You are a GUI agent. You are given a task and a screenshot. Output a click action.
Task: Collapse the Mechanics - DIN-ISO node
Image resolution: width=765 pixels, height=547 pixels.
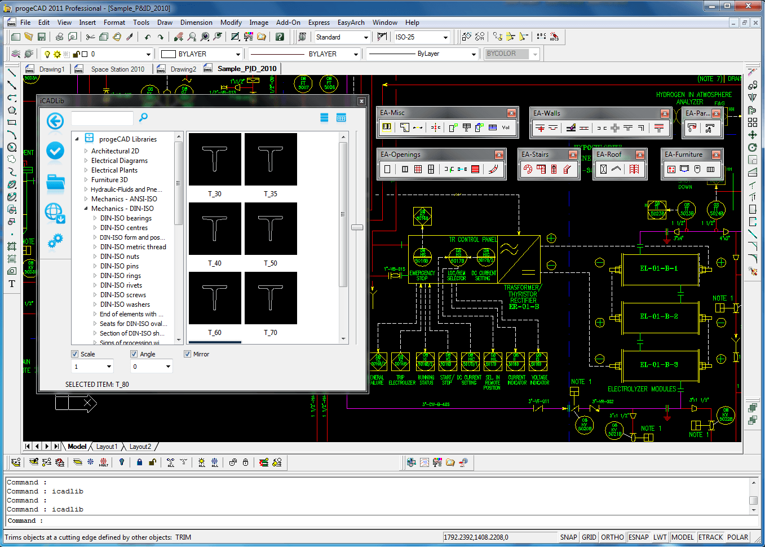tap(86, 209)
